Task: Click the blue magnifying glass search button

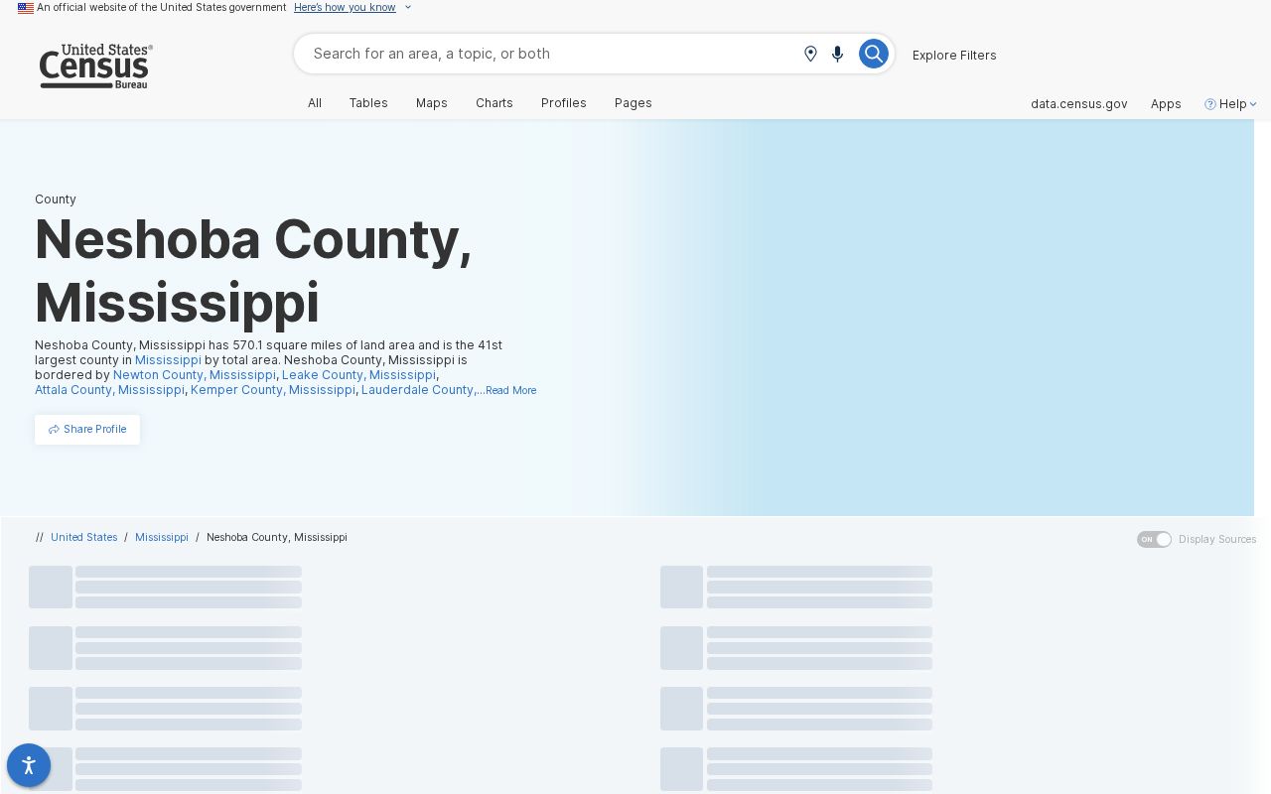Action: 874,54
